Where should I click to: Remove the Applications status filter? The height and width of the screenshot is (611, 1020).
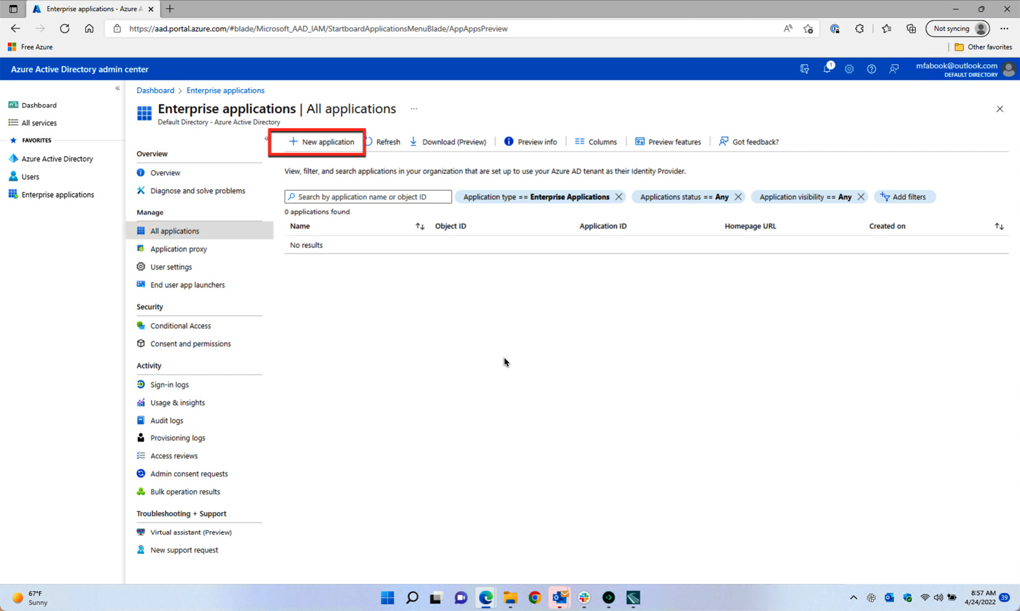pos(738,197)
